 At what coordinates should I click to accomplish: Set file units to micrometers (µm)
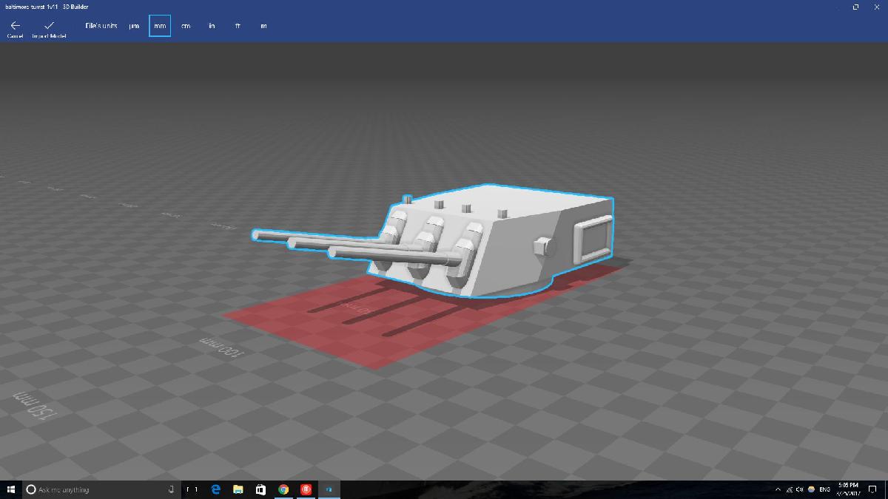pyautogui.click(x=134, y=26)
